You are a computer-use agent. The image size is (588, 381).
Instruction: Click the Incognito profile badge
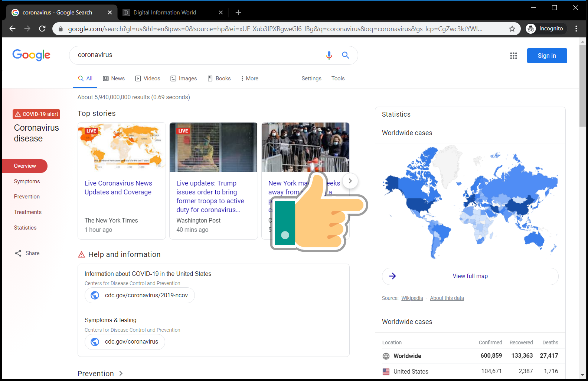(x=546, y=29)
